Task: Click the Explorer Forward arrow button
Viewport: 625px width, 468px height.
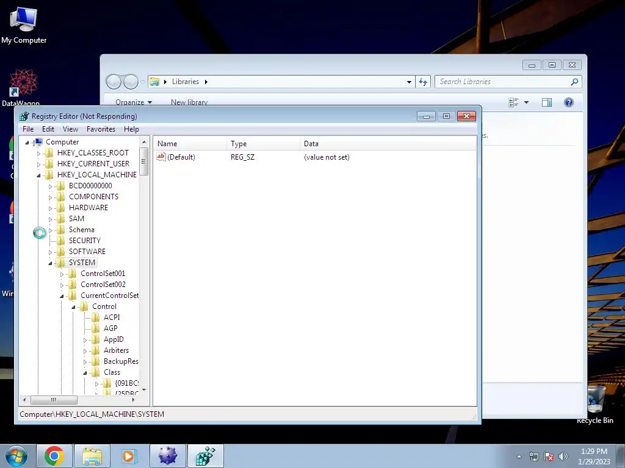Action: [131, 82]
